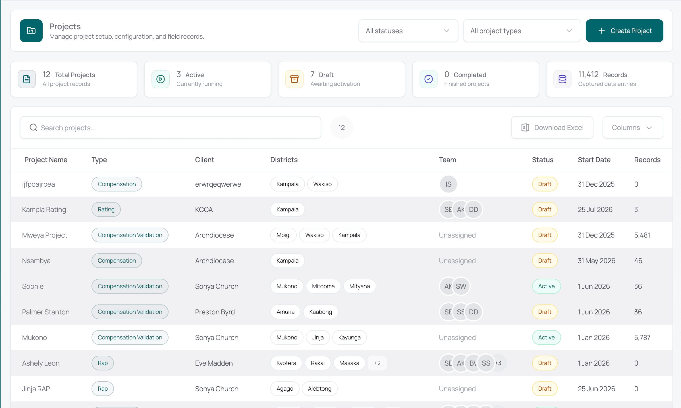Click the Rap tag in Jinja RAP row
Viewport: 681px width, 408px height.
coord(103,389)
